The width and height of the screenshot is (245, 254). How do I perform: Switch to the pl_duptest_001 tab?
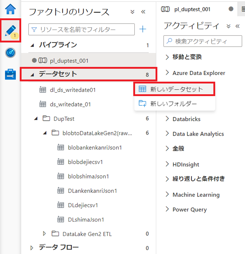coord(197,9)
